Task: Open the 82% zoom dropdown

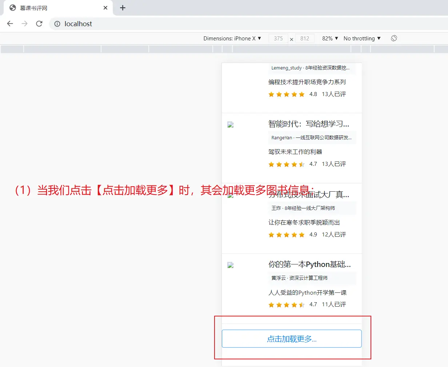Action: pyautogui.click(x=330, y=38)
